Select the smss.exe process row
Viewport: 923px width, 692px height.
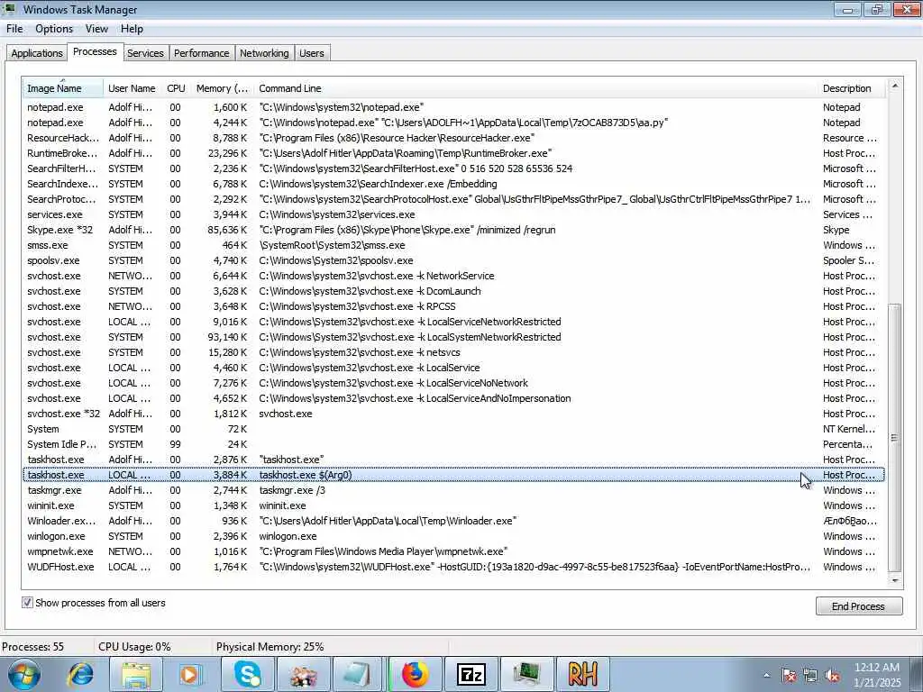[453, 245]
